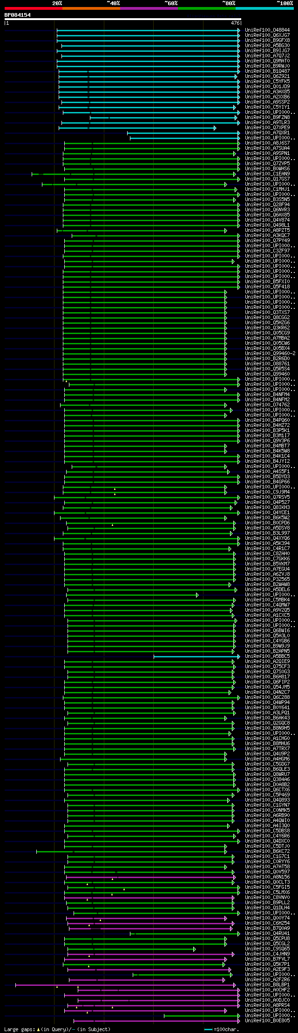Click the ~20% identity label

click(57, 3)
